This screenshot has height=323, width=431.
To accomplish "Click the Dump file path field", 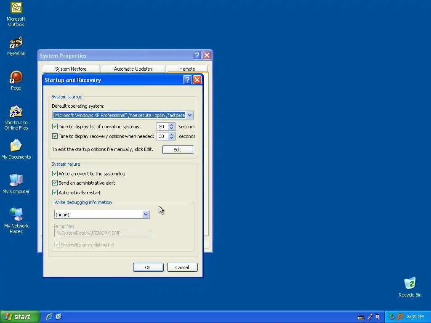I will coord(103,233).
